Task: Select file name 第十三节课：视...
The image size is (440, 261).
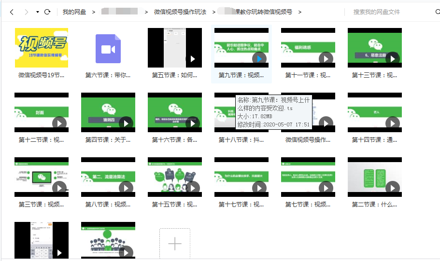Action: point(374,75)
